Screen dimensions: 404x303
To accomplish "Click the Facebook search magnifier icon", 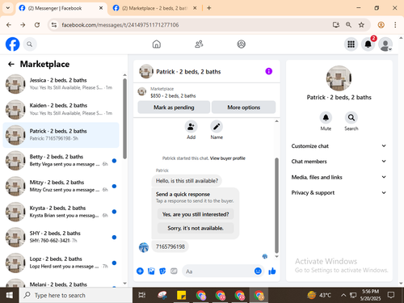I will (30, 44).
